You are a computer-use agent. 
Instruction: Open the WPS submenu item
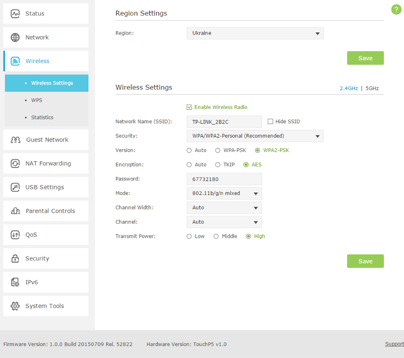[37, 100]
